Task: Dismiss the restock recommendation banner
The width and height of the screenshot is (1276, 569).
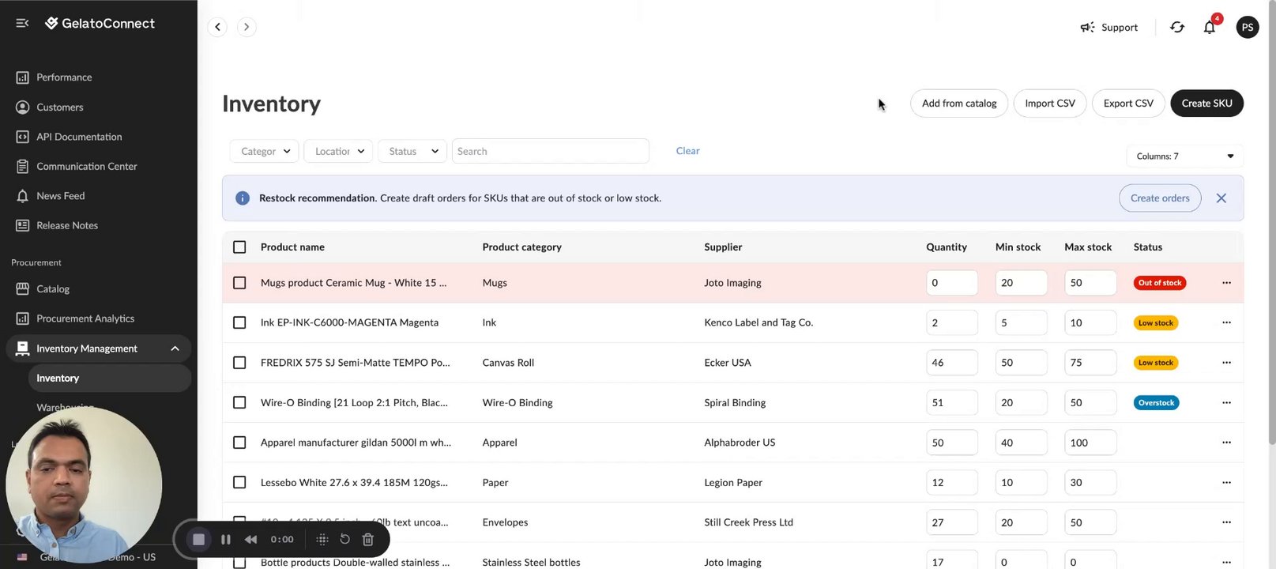Action: pos(1221,198)
